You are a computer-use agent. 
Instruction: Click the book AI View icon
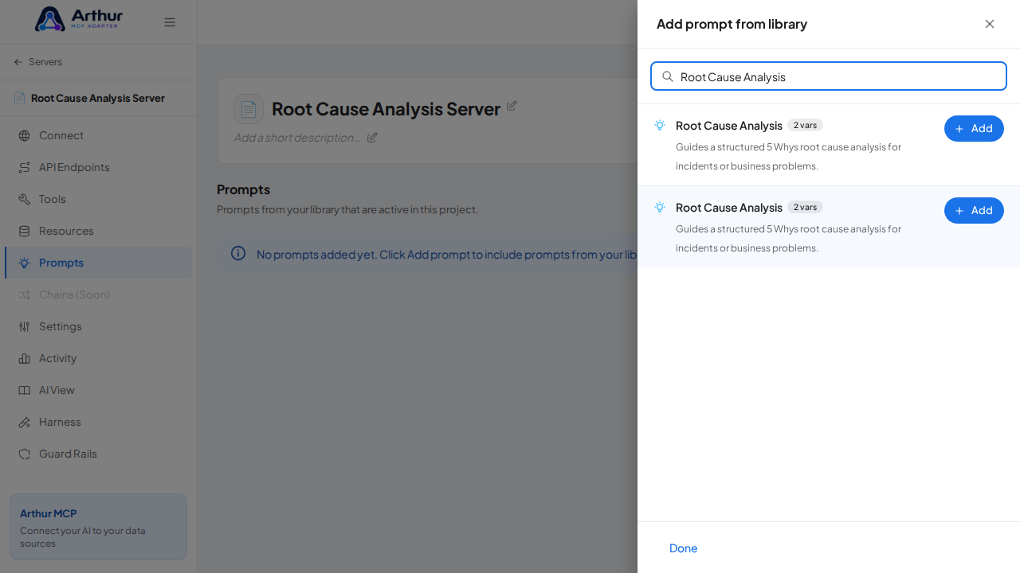[25, 390]
